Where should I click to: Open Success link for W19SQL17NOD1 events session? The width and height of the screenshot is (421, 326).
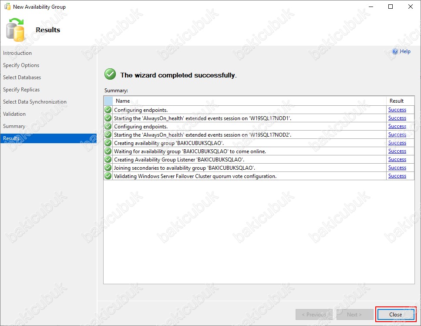397,118
